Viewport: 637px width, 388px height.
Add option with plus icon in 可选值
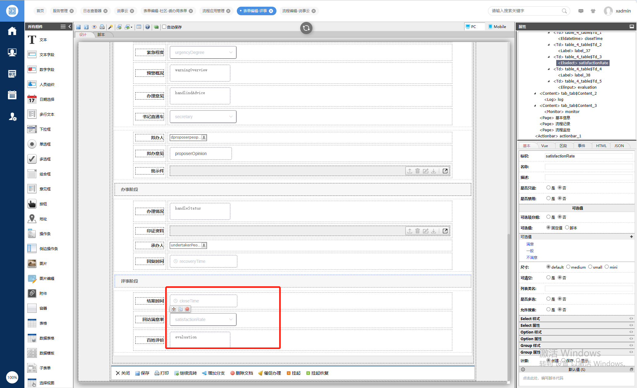[631, 237]
